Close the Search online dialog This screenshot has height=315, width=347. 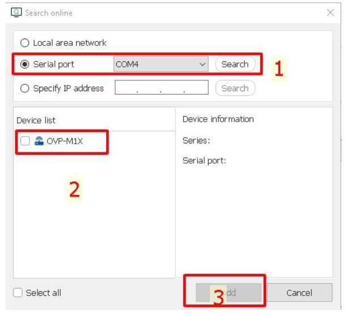331,12
